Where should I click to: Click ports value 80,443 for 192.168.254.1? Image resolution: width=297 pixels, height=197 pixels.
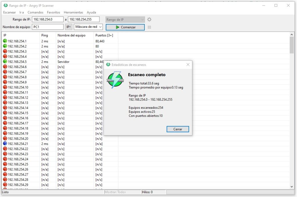pos(100,41)
